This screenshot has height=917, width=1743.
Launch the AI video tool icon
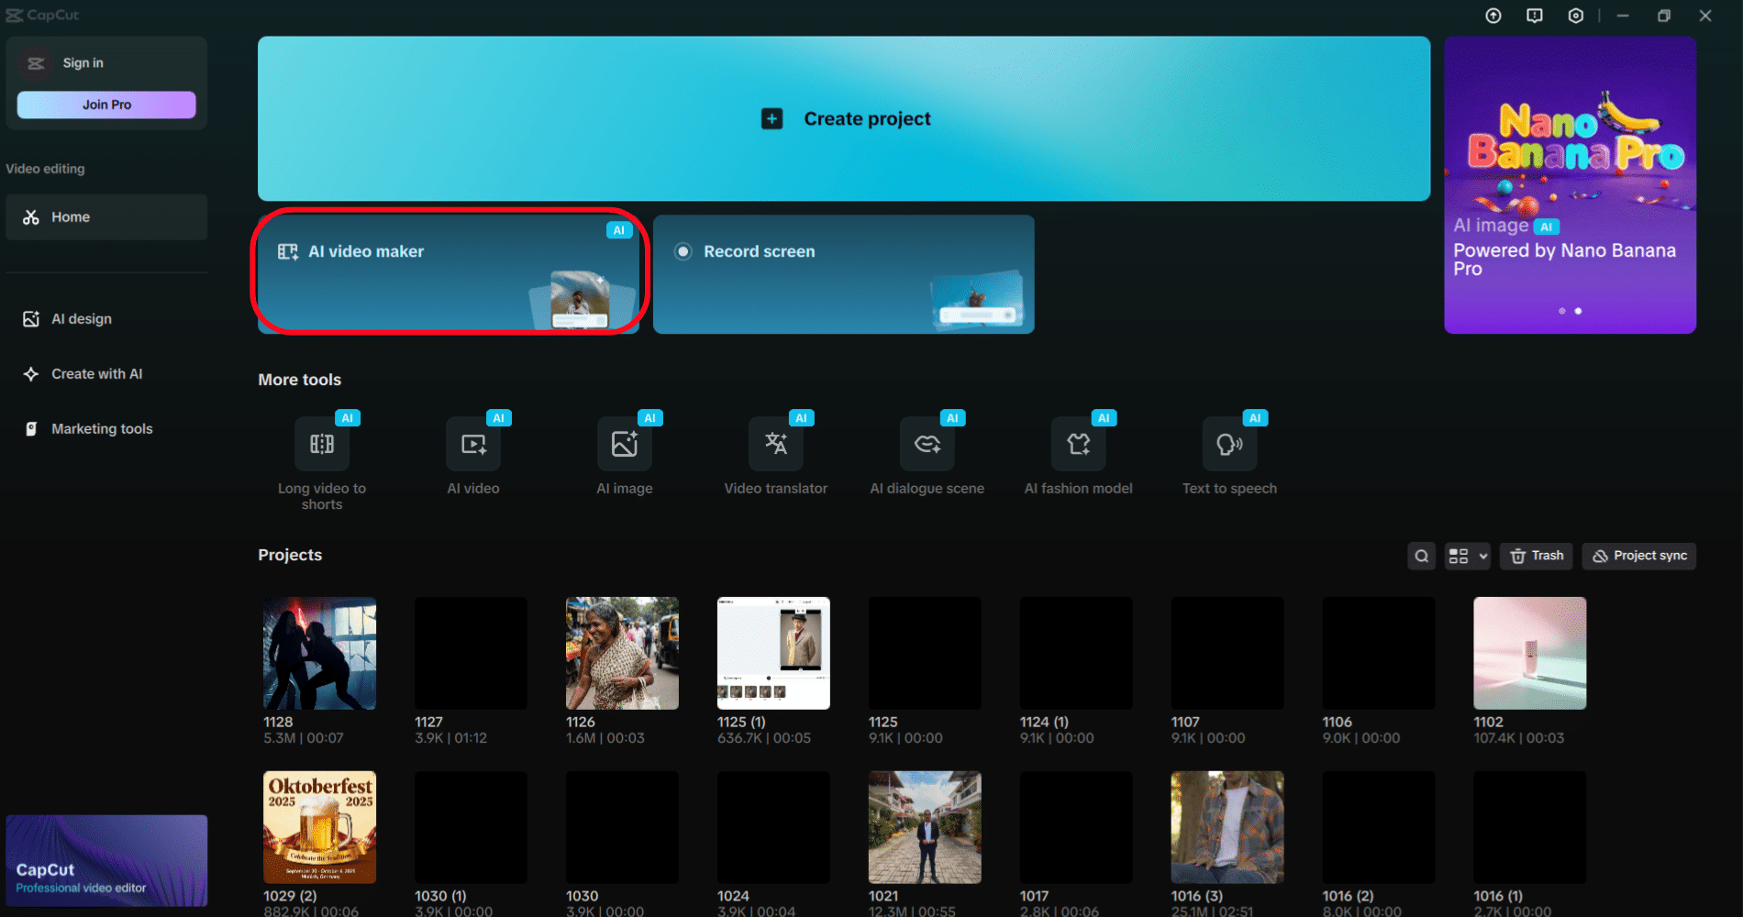(473, 445)
